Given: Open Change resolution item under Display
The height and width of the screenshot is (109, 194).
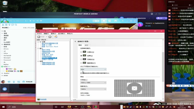Looking at the screenshot, I should [x=46, y=50].
